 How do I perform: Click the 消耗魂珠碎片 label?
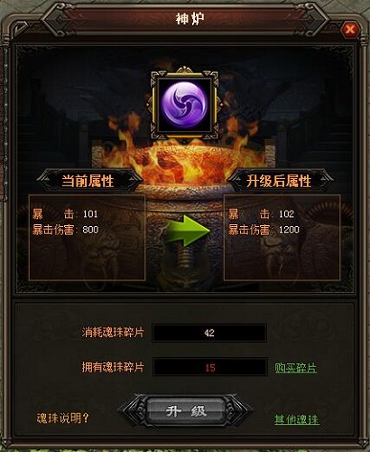point(113,333)
